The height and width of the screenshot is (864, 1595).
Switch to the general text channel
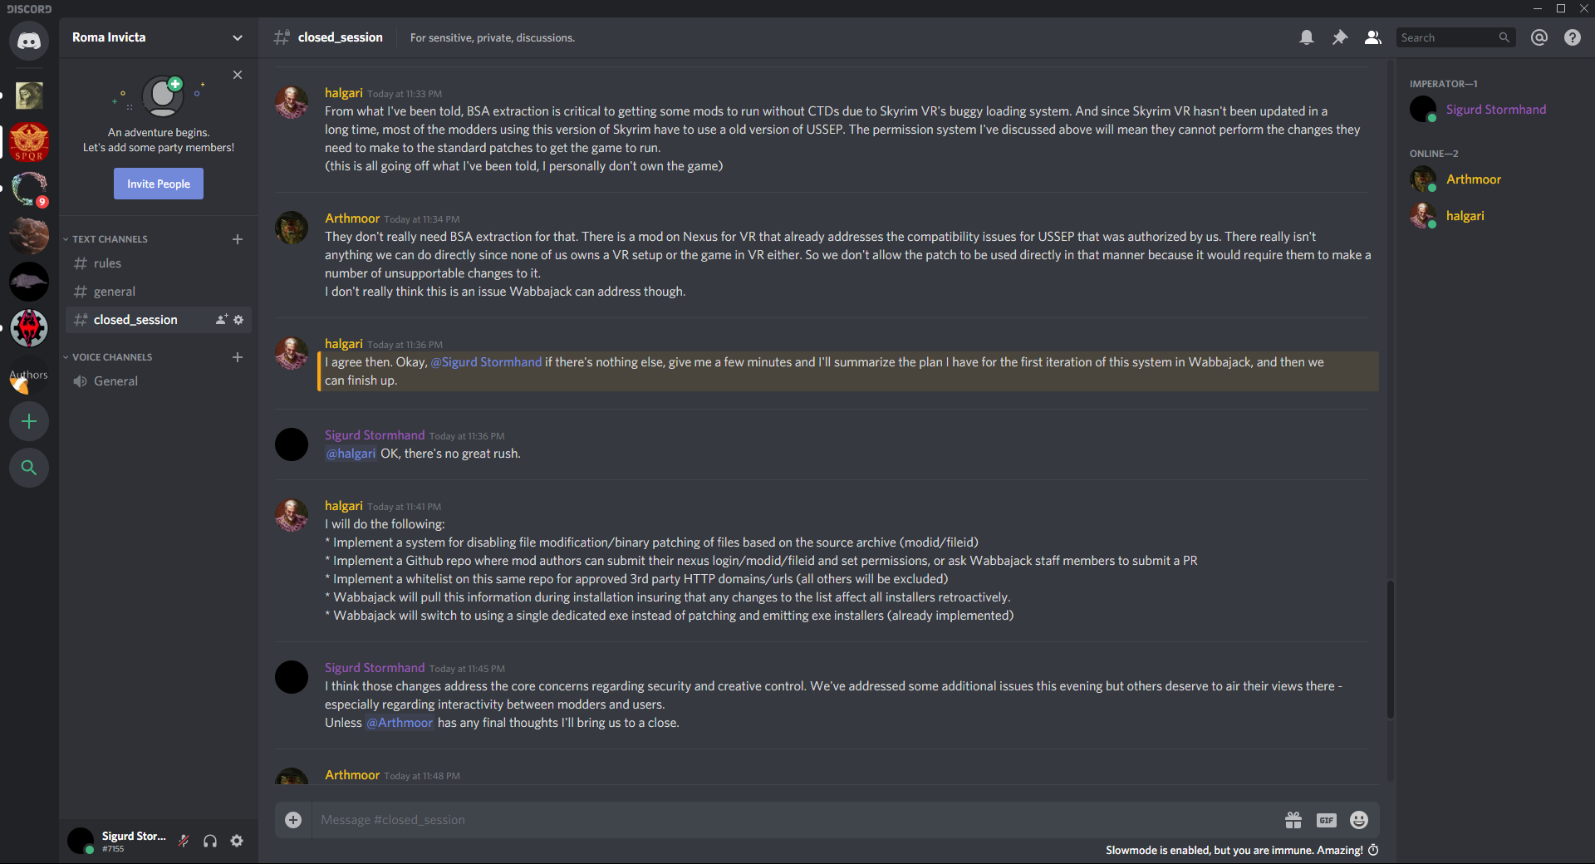click(115, 292)
